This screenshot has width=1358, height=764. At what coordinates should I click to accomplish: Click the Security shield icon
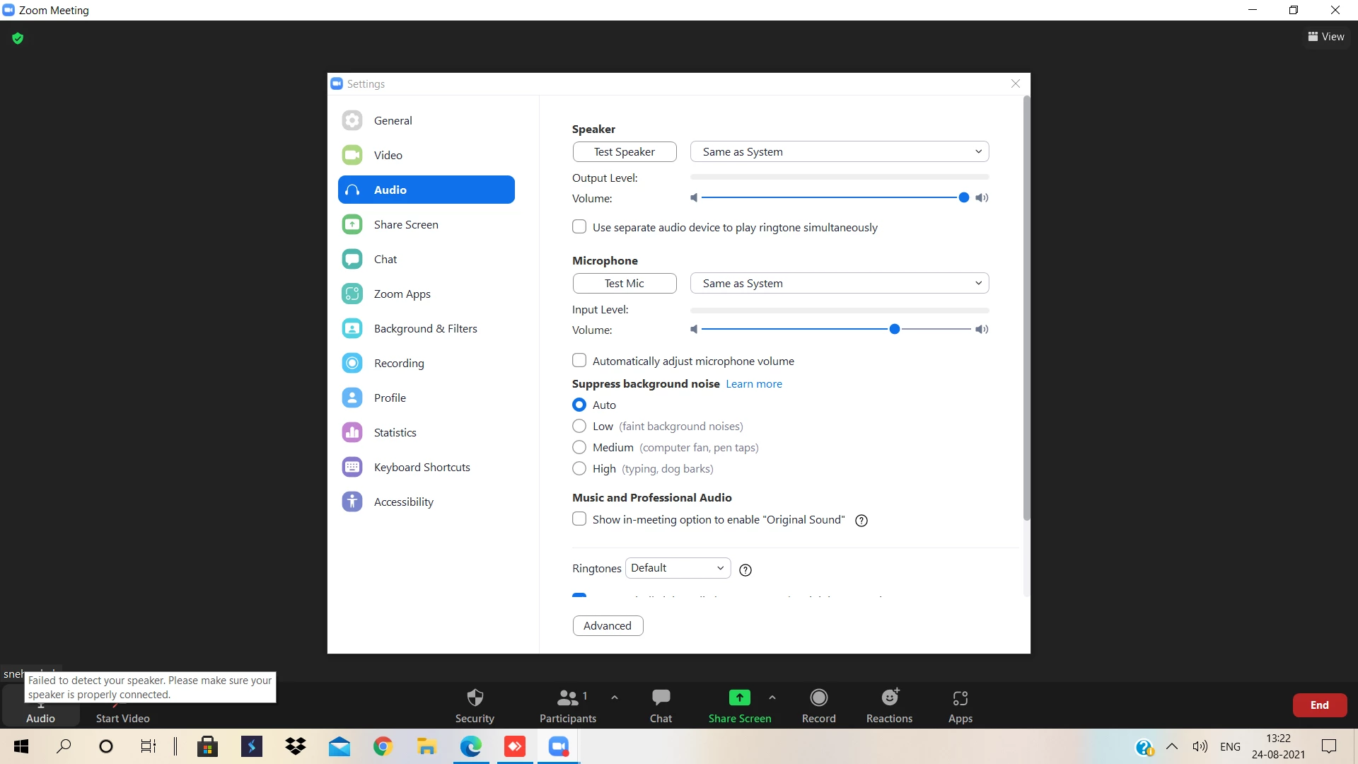475,698
